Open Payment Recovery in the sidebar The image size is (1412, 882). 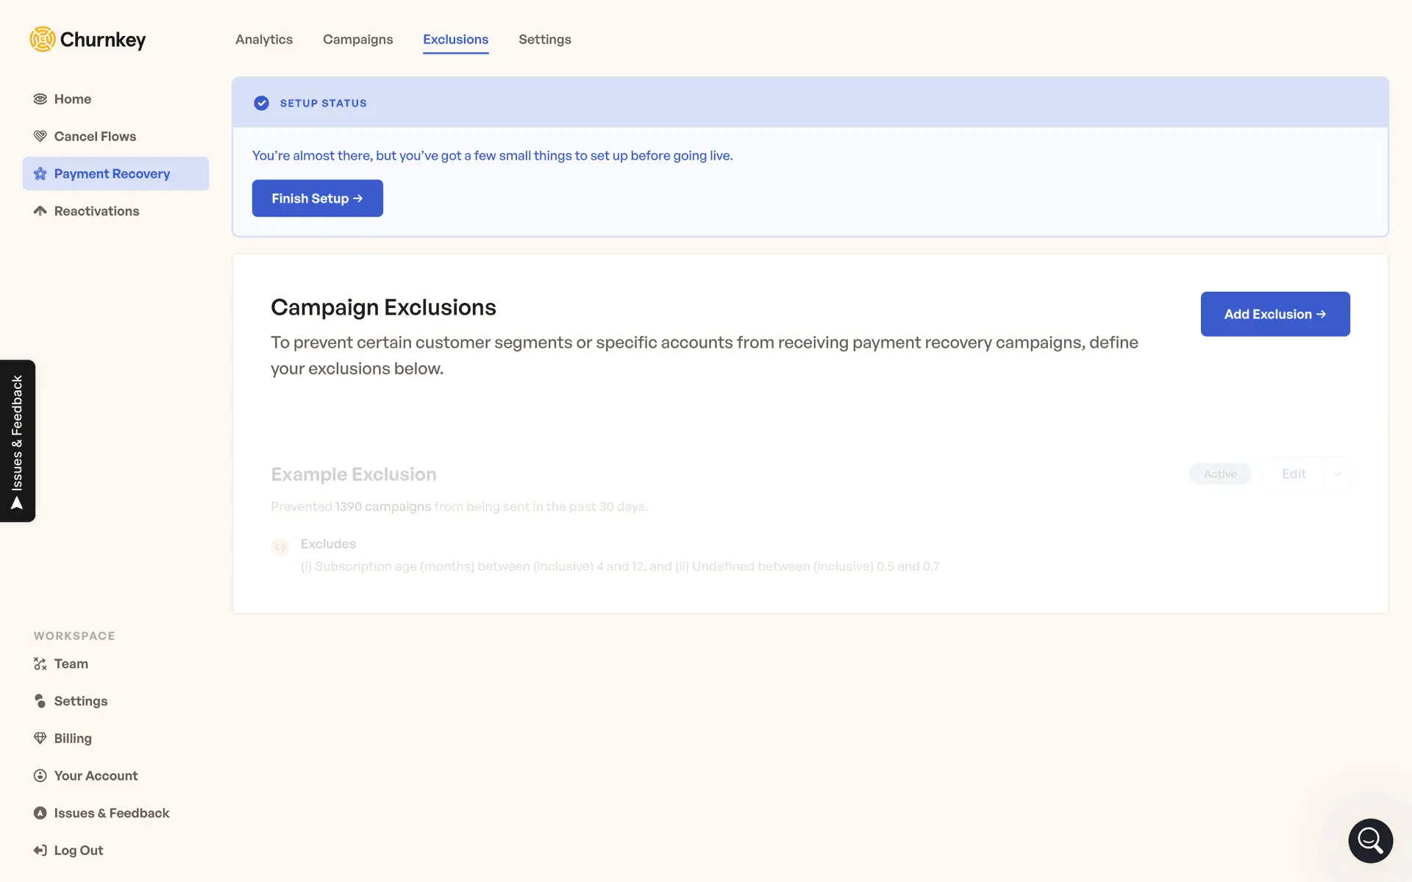point(112,173)
